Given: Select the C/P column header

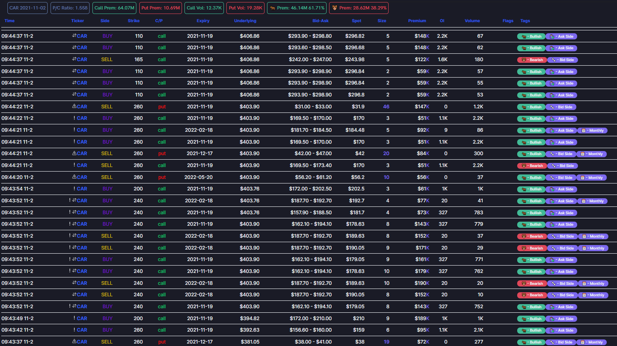Looking at the screenshot, I should 159,21.
